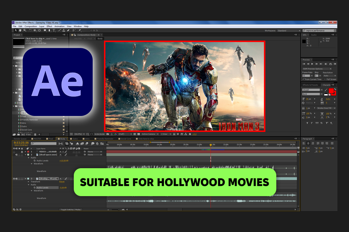Select the Horizontal Type tool

click(54, 30)
